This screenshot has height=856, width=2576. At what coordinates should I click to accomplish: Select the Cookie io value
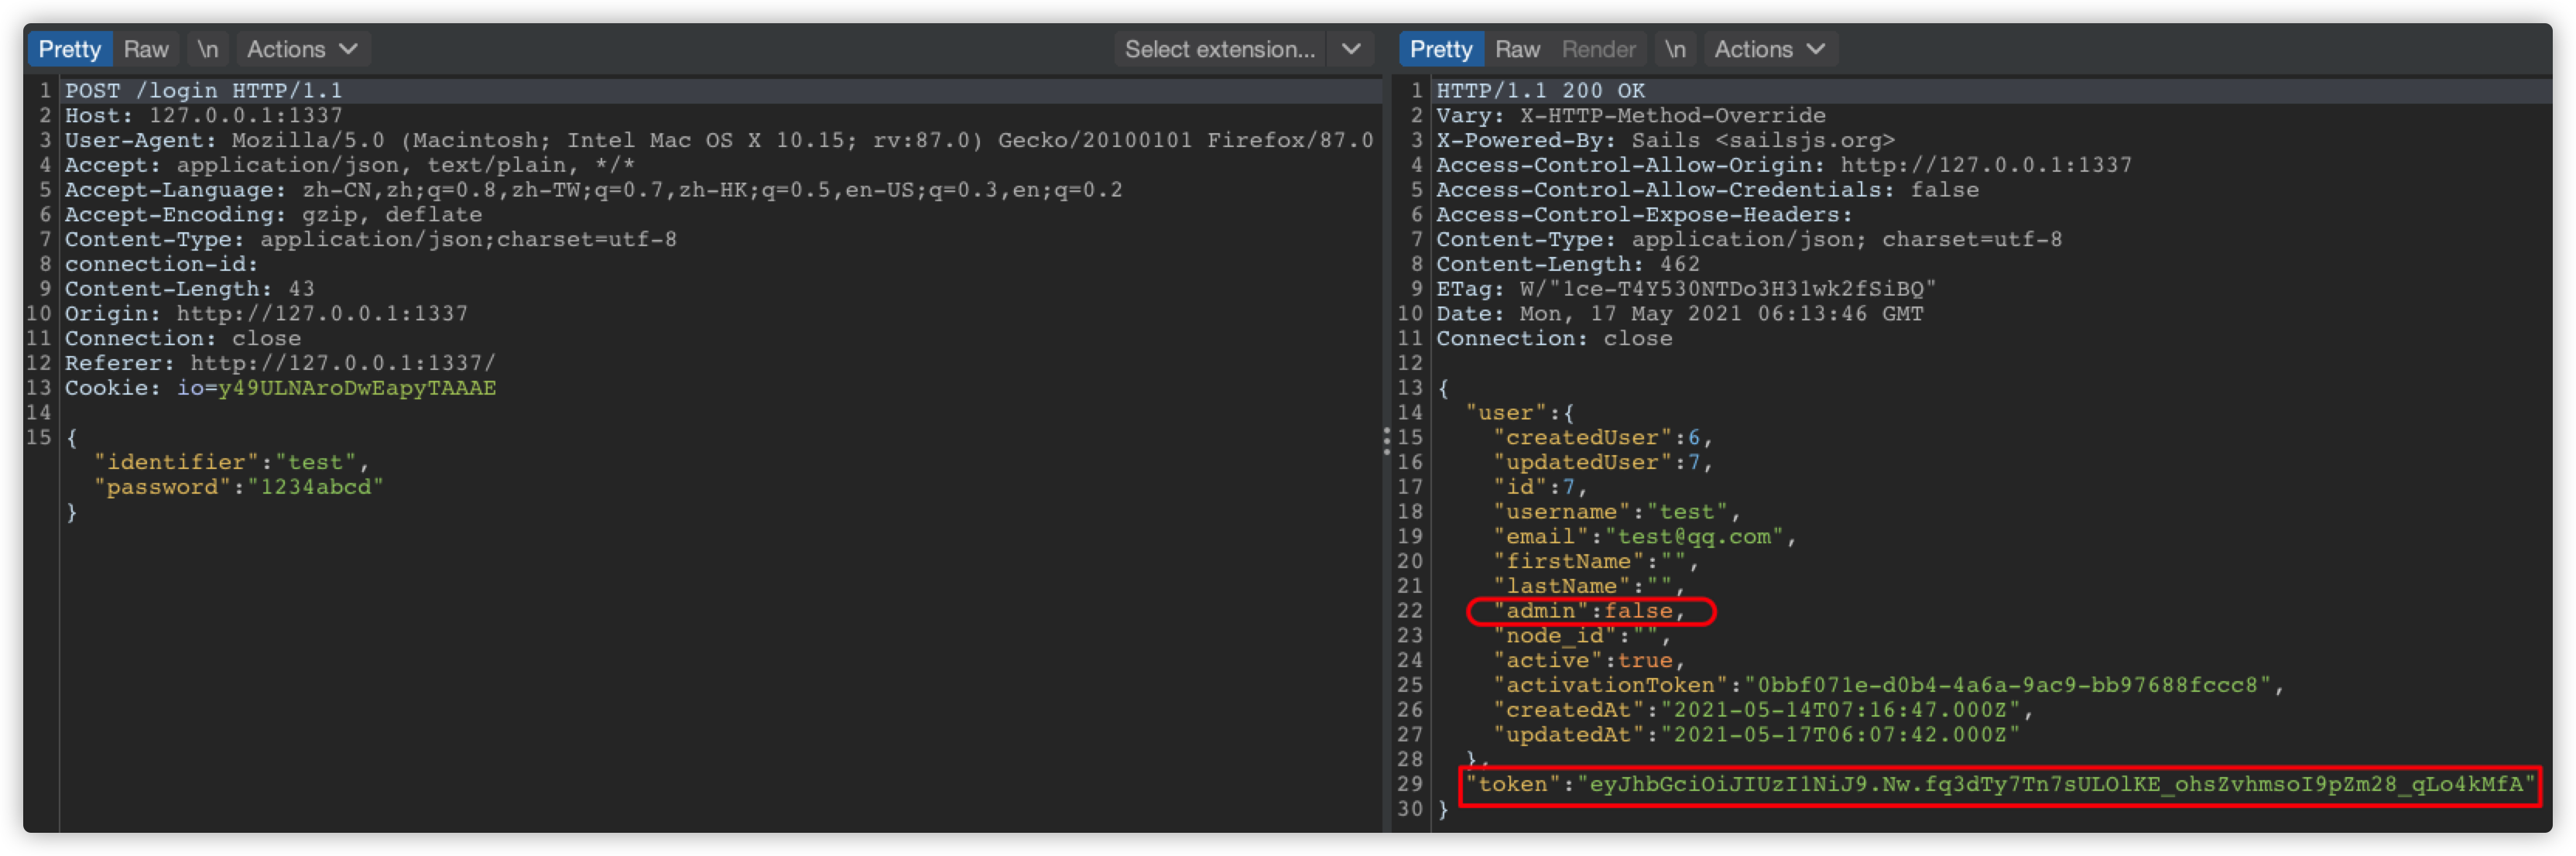[x=357, y=388]
